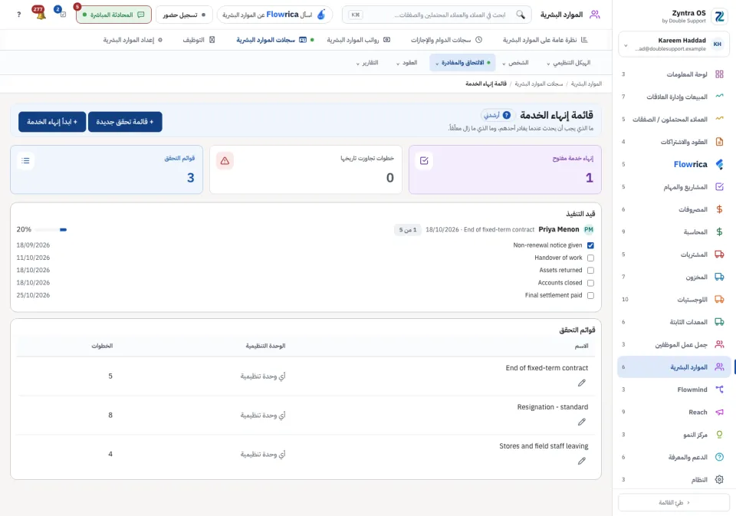Click the قائمة تحقق جديدة button

125,122
